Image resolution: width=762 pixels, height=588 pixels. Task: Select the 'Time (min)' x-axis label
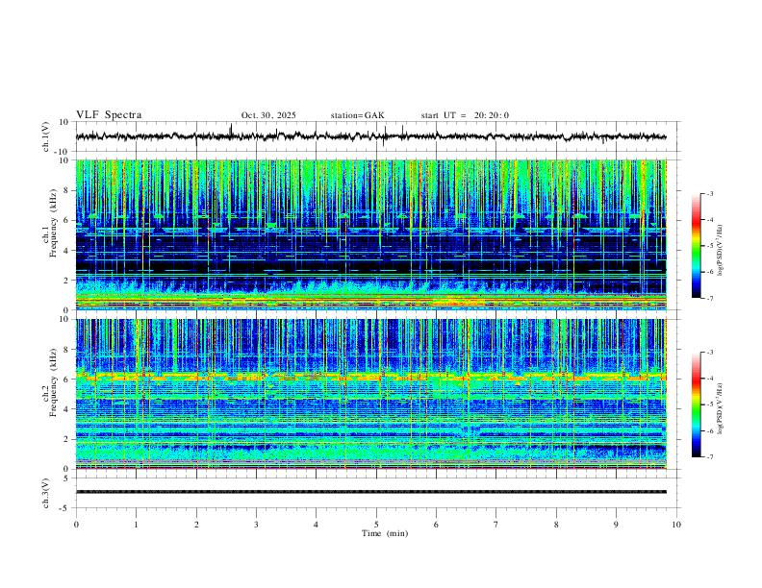tap(385, 533)
